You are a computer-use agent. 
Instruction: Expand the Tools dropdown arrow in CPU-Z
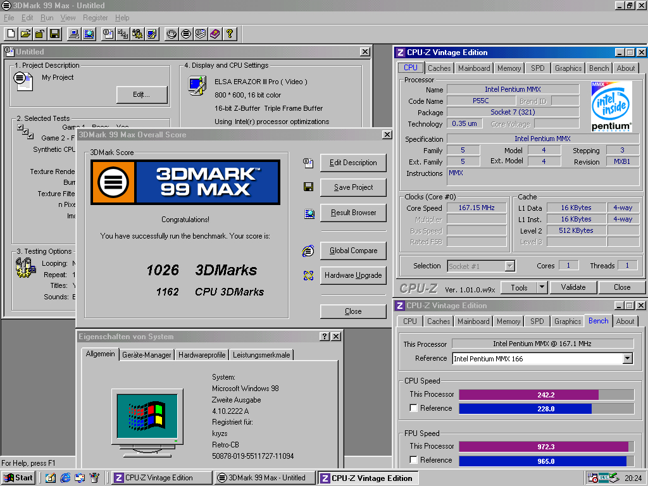(x=542, y=287)
